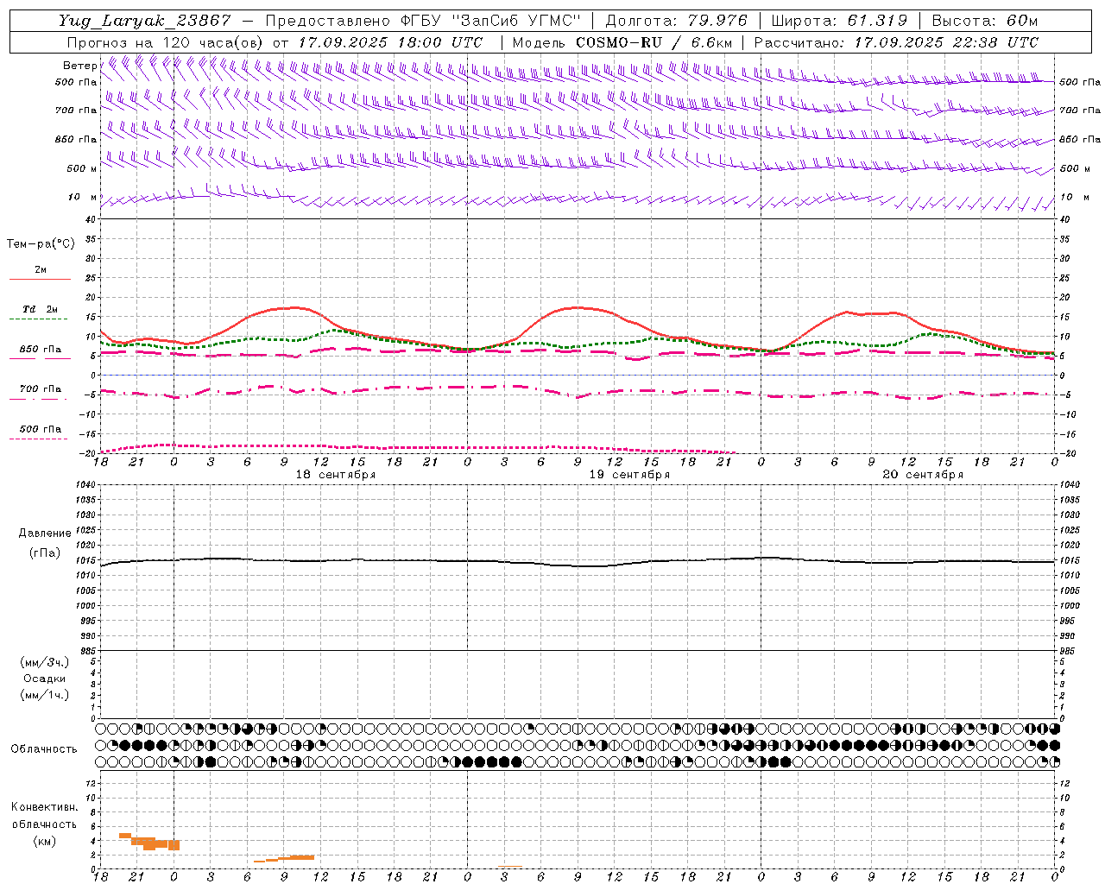The height and width of the screenshot is (884, 1105).
Task: Click left convective axis value 12
Action: pos(90,783)
